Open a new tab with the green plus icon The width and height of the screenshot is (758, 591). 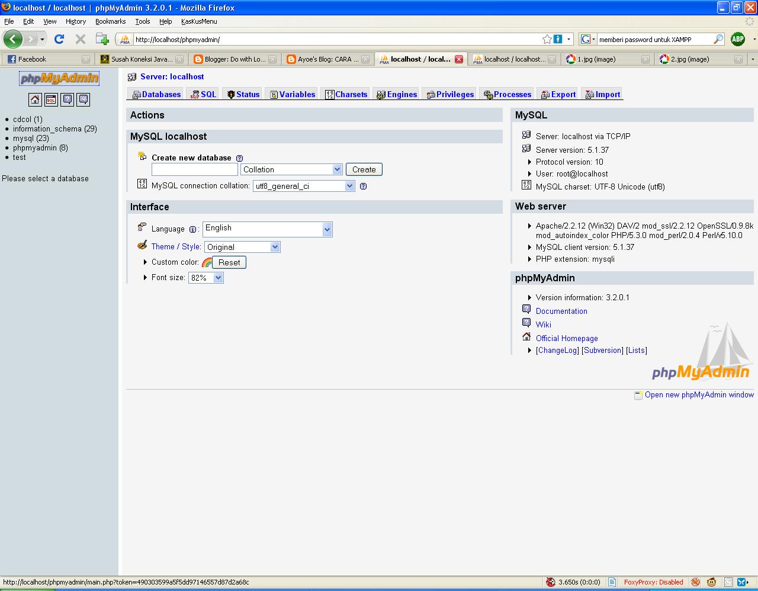click(102, 39)
